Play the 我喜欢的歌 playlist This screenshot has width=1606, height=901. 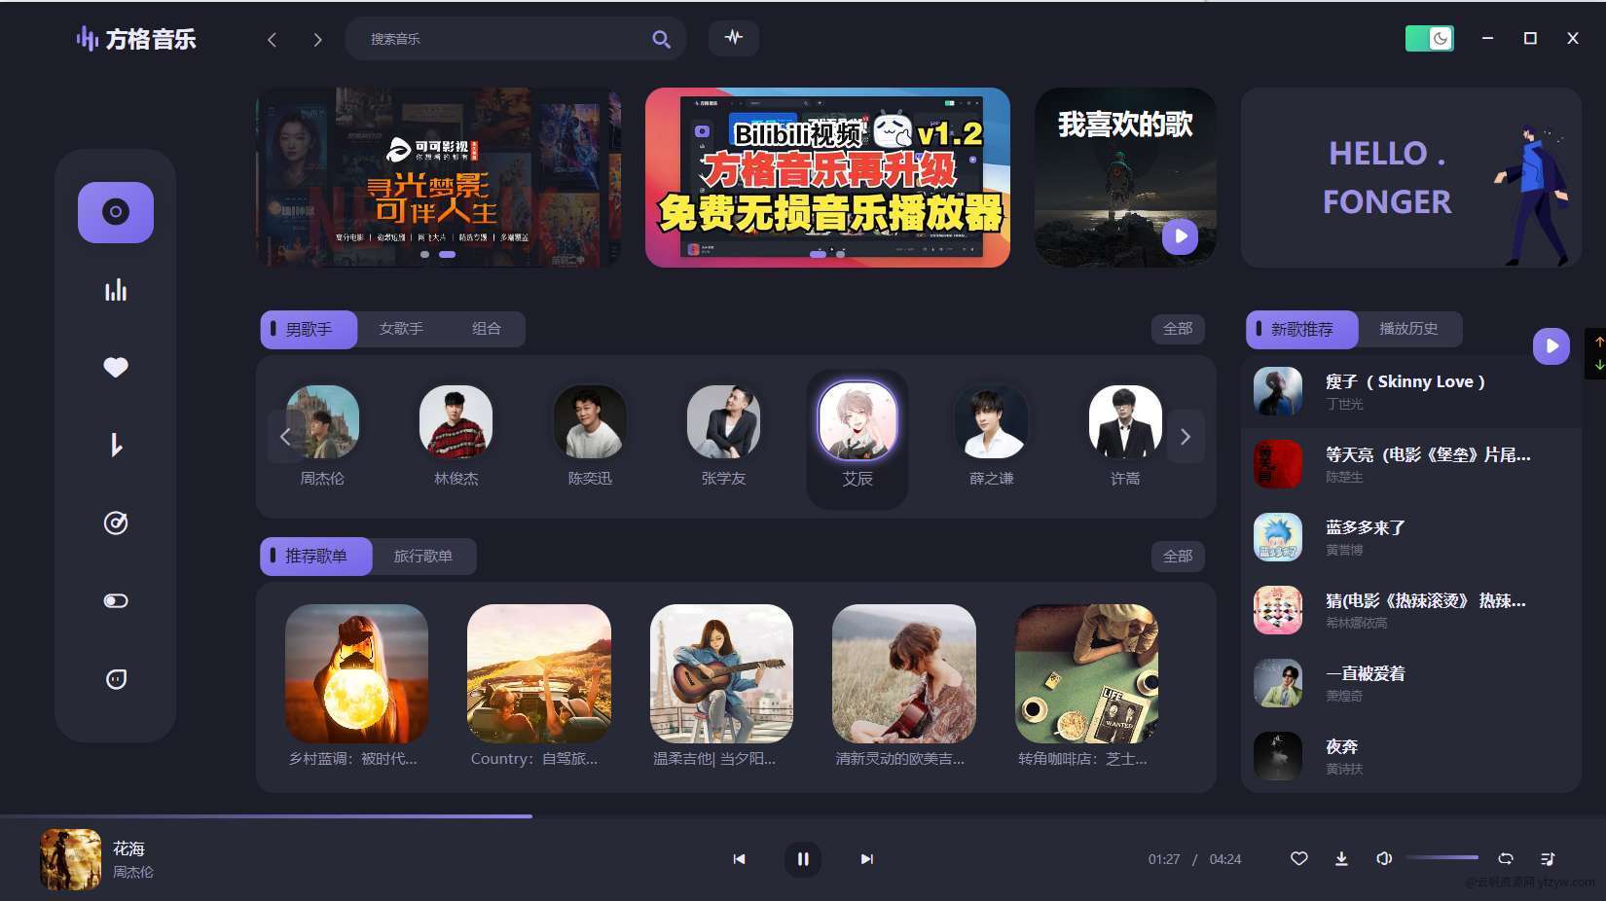coord(1181,235)
